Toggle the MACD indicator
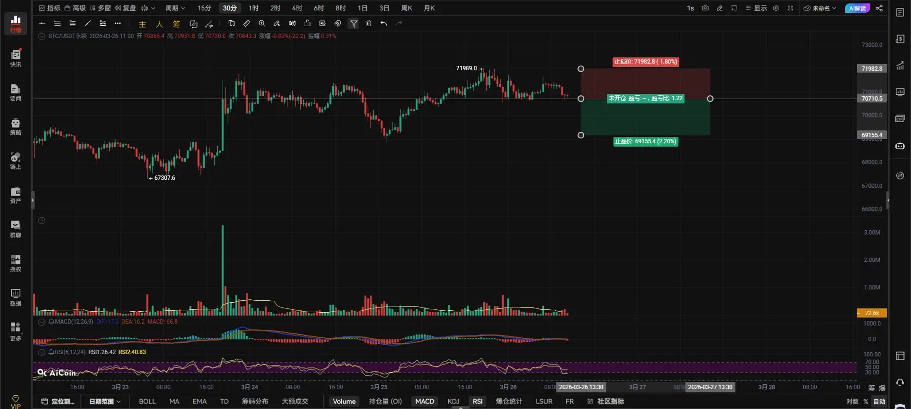This screenshot has height=409, width=911. coord(425,401)
